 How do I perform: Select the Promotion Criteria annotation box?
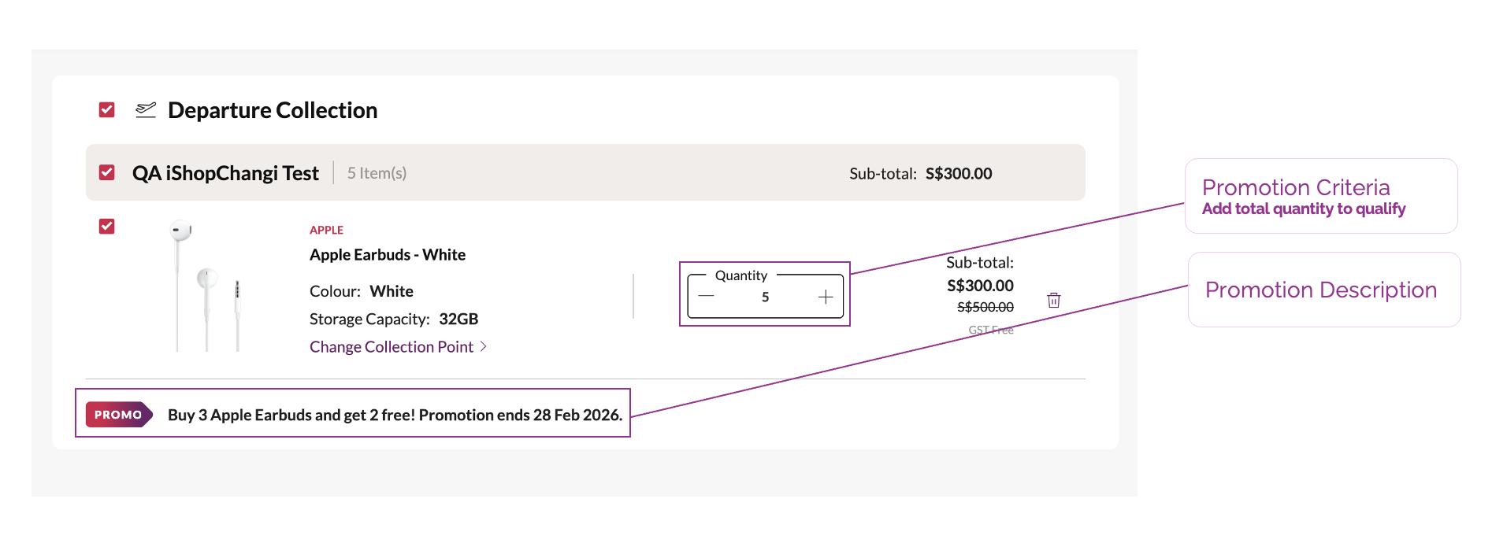(1320, 196)
